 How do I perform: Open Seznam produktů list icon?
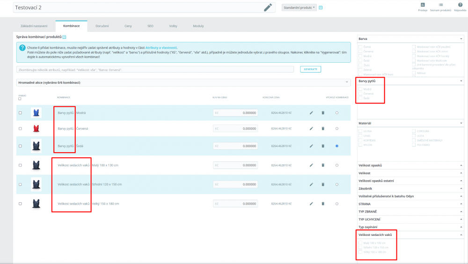(440, 7)
